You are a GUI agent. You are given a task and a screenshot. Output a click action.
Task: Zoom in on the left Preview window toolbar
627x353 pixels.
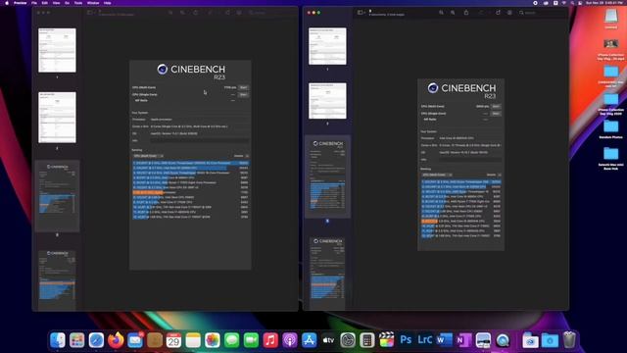(x=182, y=13)
